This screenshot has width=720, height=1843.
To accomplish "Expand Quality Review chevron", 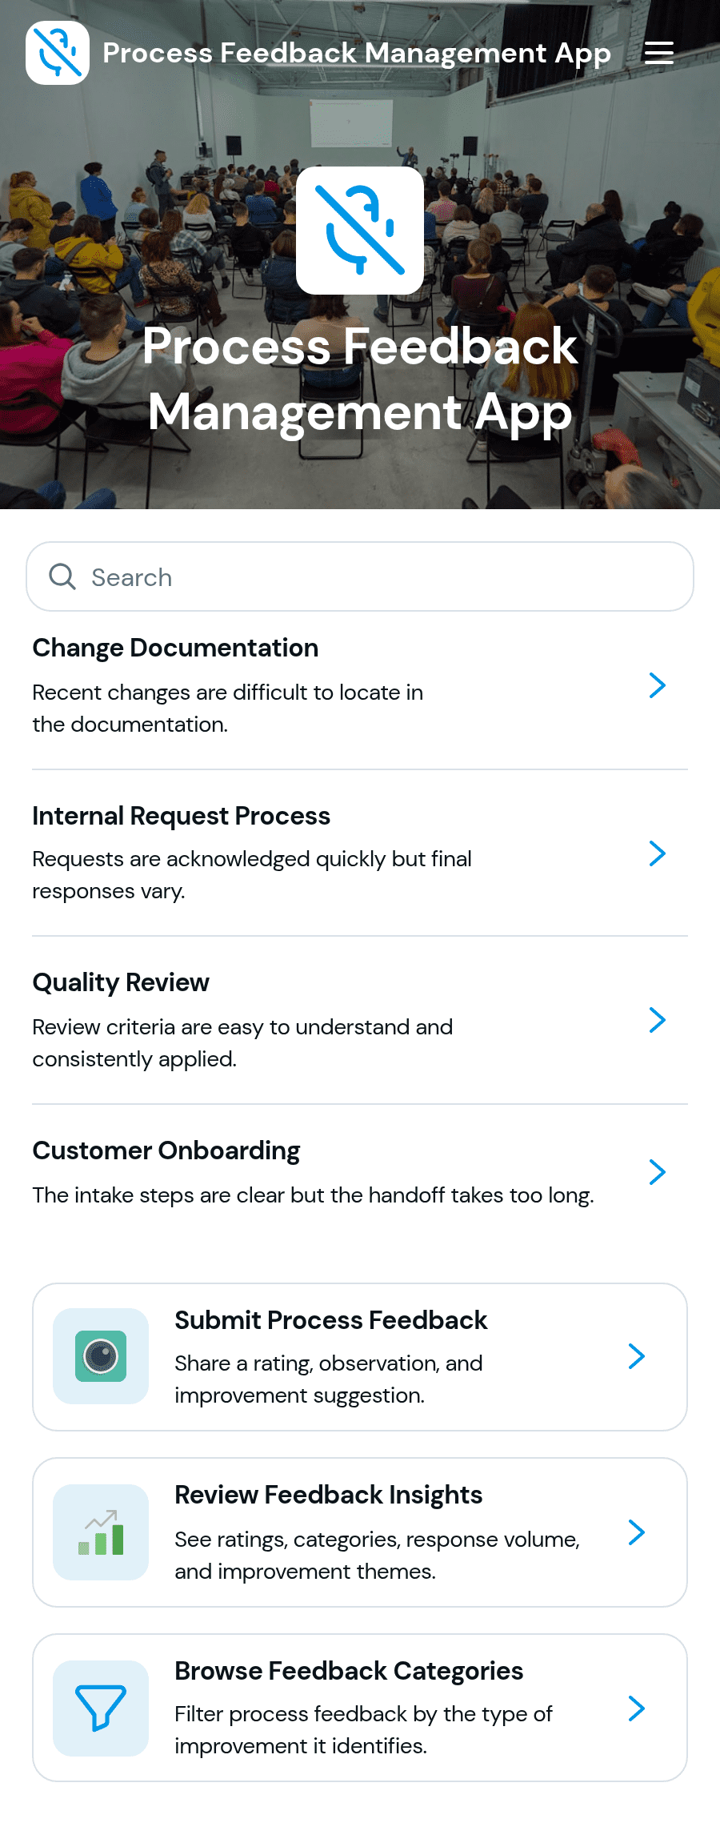I will pos(658,1020).
